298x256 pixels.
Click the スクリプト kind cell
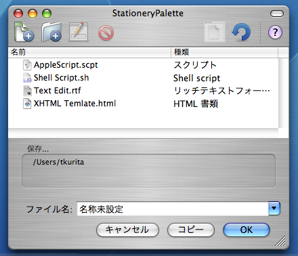tap(195, 65)
